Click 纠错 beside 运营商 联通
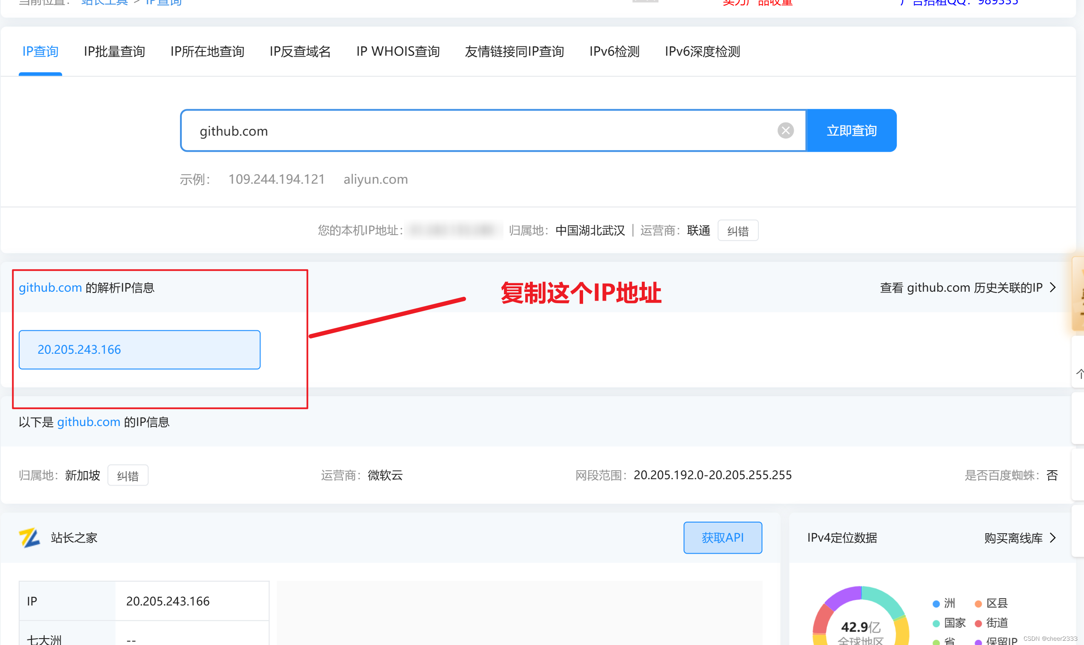 click(x=738, y=231)
